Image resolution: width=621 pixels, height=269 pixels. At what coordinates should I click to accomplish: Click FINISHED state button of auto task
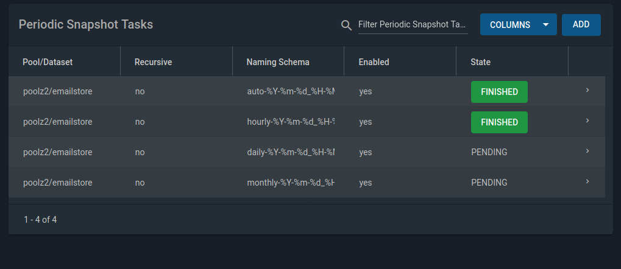[x=499, y=92]
